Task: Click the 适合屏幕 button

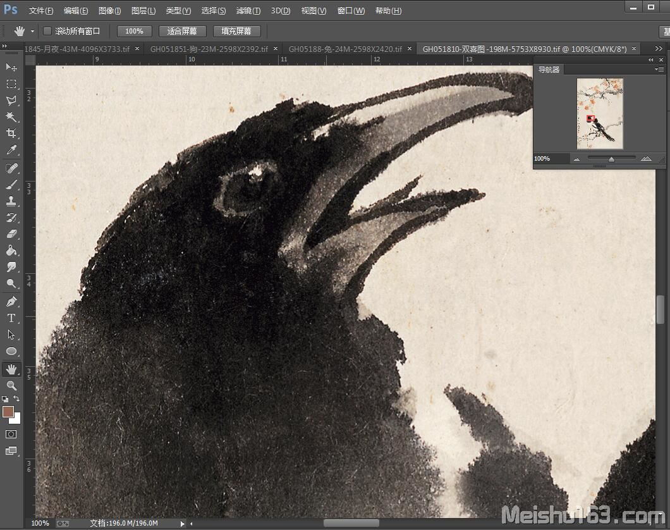Action: [183, 31]
